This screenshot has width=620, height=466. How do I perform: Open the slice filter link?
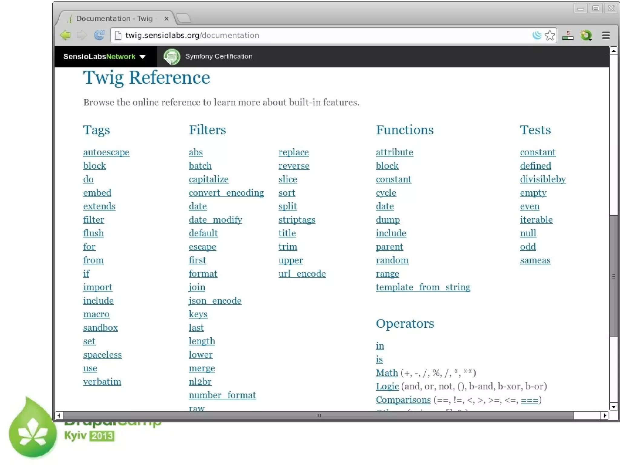tap(288, 179)
